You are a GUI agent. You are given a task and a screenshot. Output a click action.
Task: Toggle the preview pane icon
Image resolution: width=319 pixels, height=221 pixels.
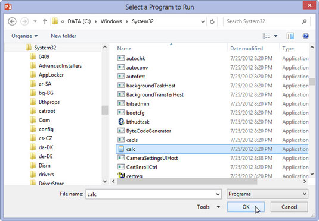(x=290, y=36)
